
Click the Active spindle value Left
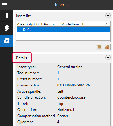(60, 91)
